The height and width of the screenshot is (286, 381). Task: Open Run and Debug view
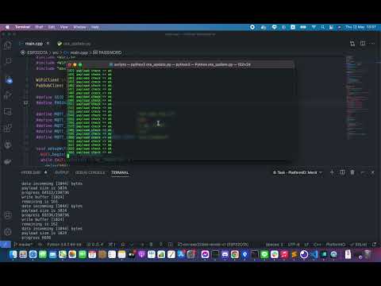[x=8, y=95]
